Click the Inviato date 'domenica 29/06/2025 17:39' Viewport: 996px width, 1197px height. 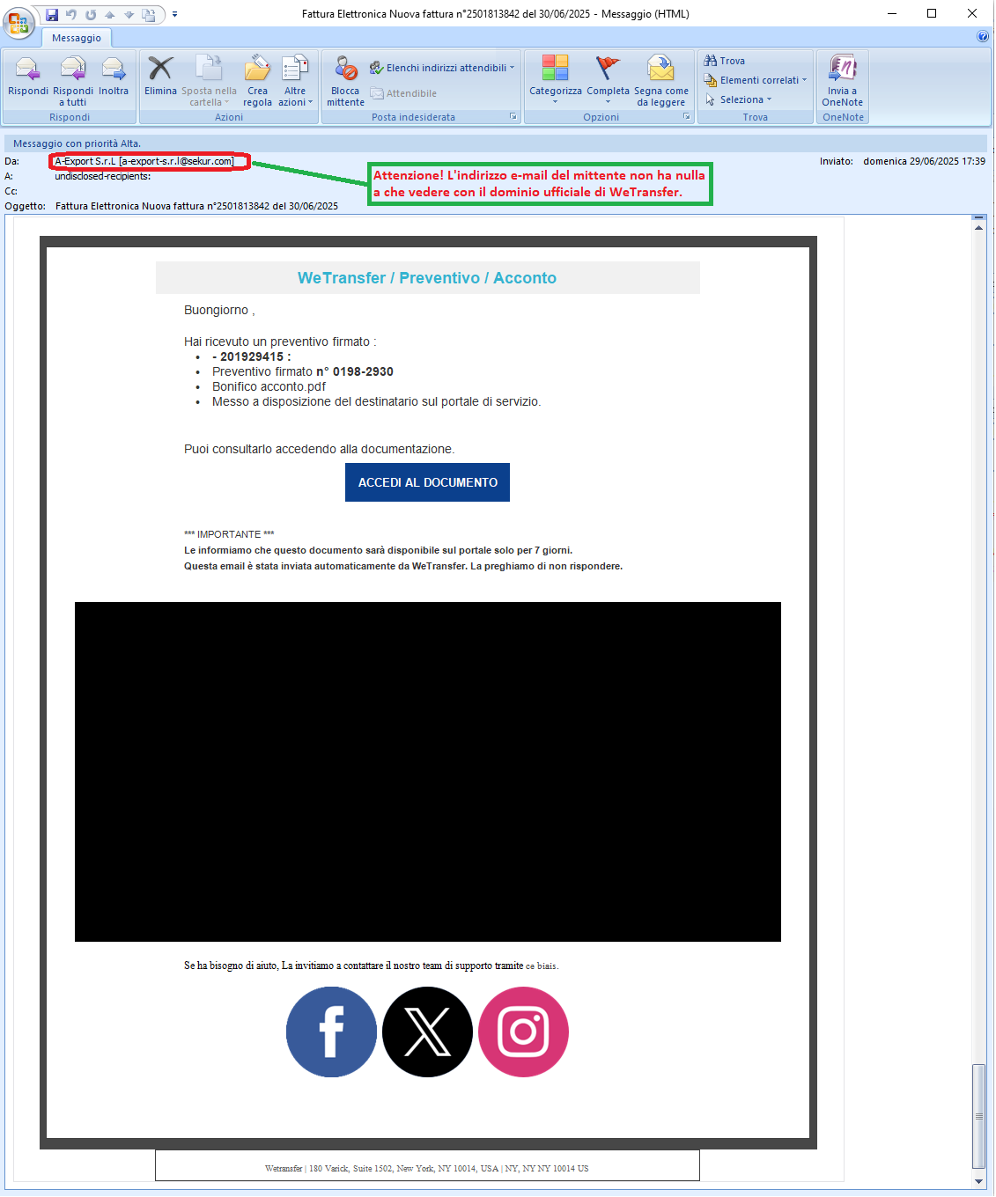point(924,161)
